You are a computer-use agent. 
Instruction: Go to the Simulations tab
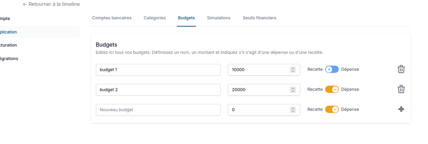219,18
